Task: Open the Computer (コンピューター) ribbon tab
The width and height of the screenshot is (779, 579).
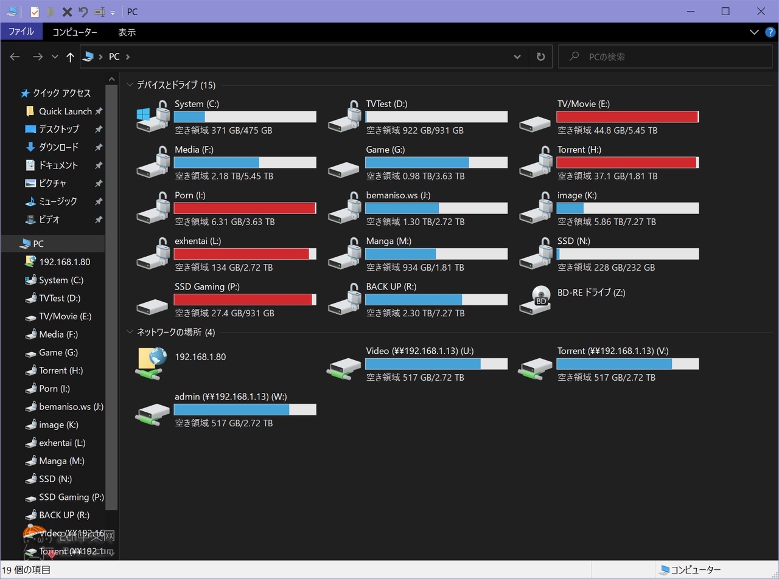Action: (x=74, y=32)
